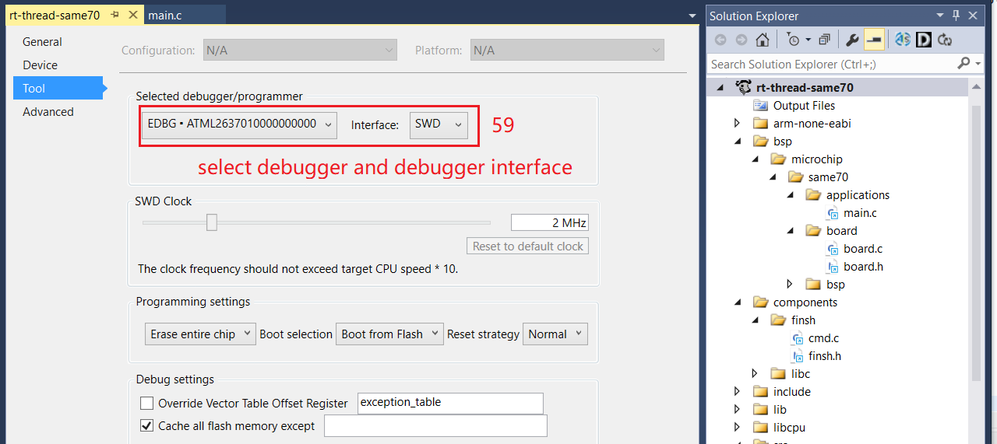Select the Device settings page

41,65
